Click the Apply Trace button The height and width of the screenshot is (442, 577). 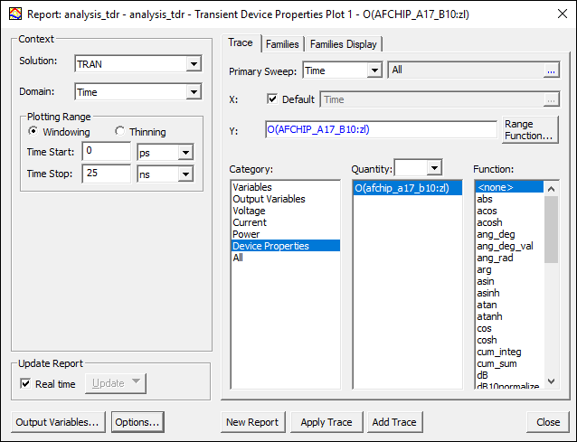coord(326,422)
